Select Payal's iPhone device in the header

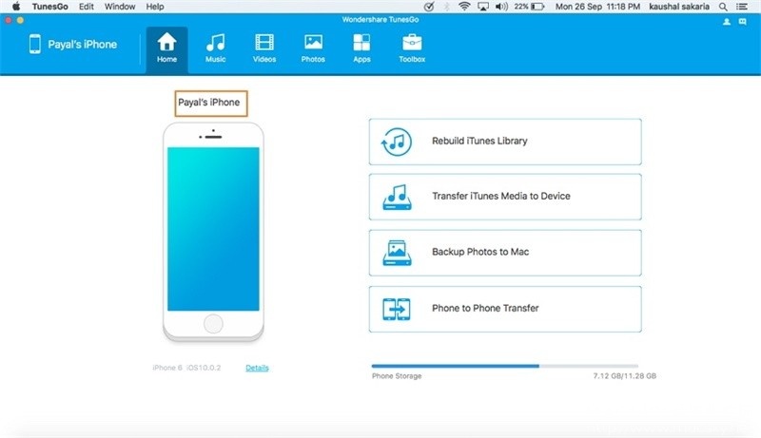[x=73, y=44]
